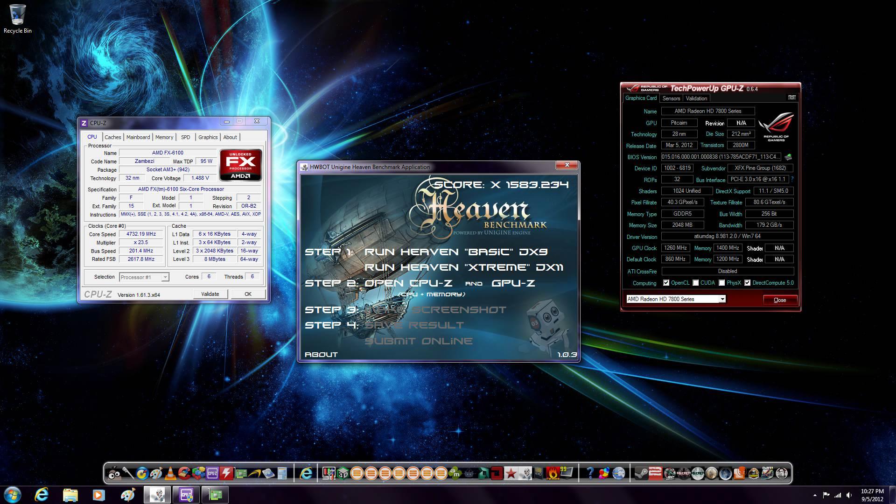Open Action Center flag in system tray
The width and height of the screenshot is (896, 504).
click(x=826, y=495)
